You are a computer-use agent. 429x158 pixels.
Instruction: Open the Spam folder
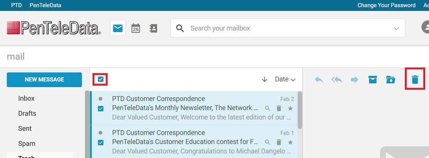point(27,144)
